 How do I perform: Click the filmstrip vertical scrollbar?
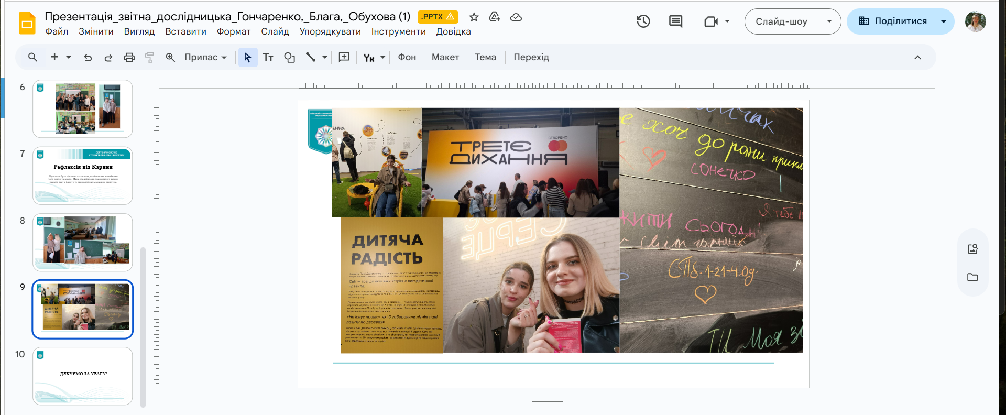pyautogui.click(x=143, y=326)
